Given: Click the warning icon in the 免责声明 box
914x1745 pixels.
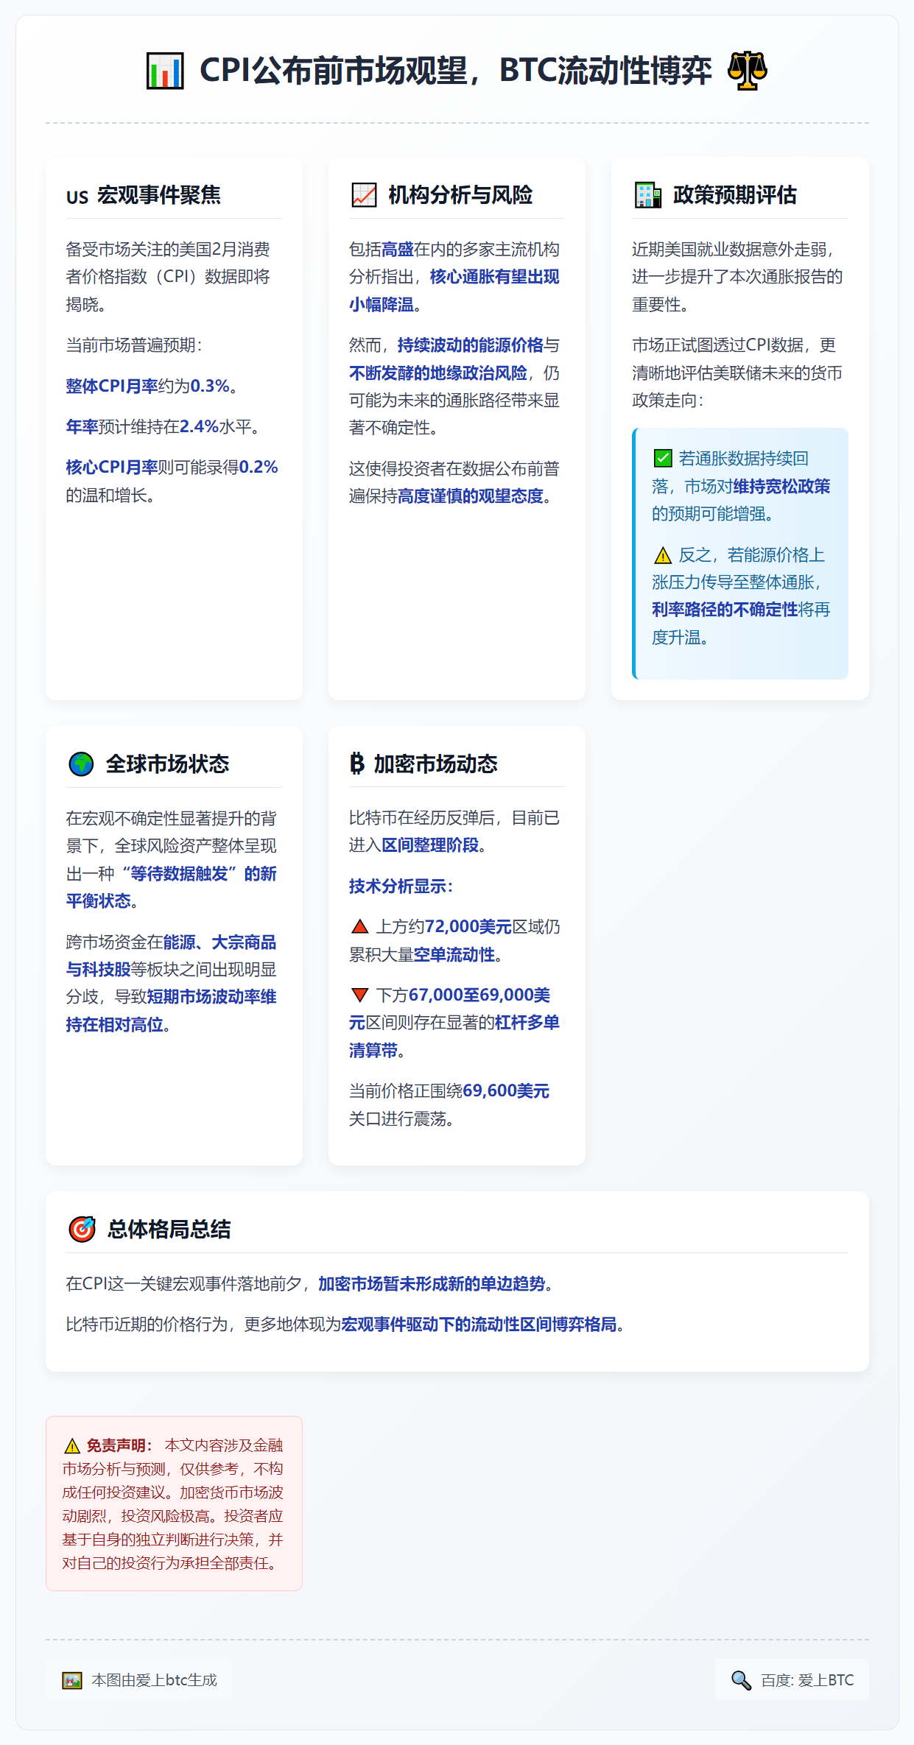Looking at the screenshot, I should pyautogui.click(x=71, y=1445).
